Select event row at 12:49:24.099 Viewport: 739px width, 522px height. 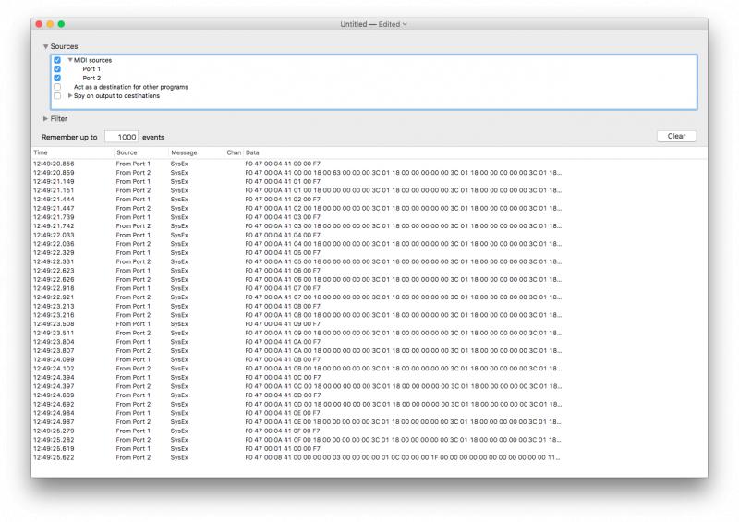coord(369,359)
